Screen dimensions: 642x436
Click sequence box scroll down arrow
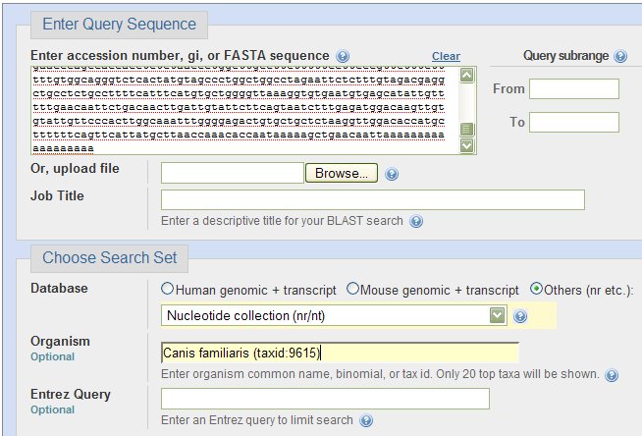coord(466,145)
